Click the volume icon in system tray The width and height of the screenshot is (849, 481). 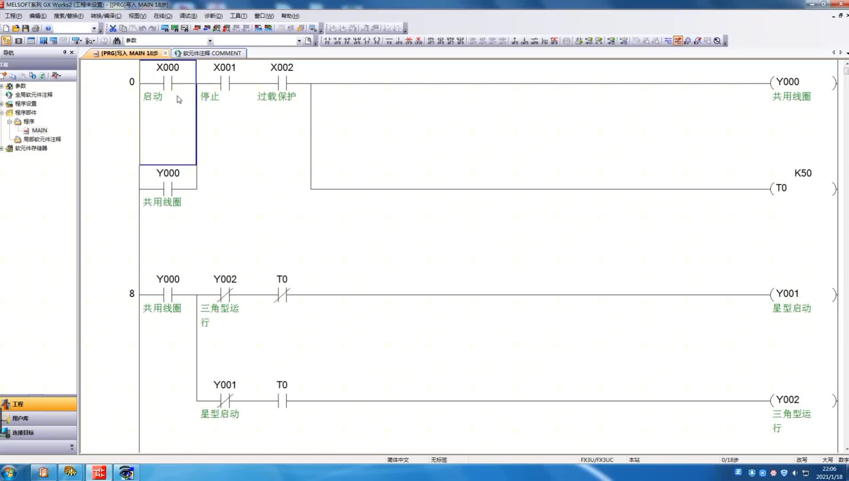(795, 473)
